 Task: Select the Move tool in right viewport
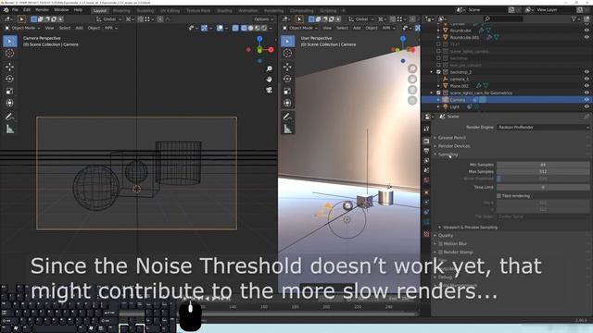[287, 67]
